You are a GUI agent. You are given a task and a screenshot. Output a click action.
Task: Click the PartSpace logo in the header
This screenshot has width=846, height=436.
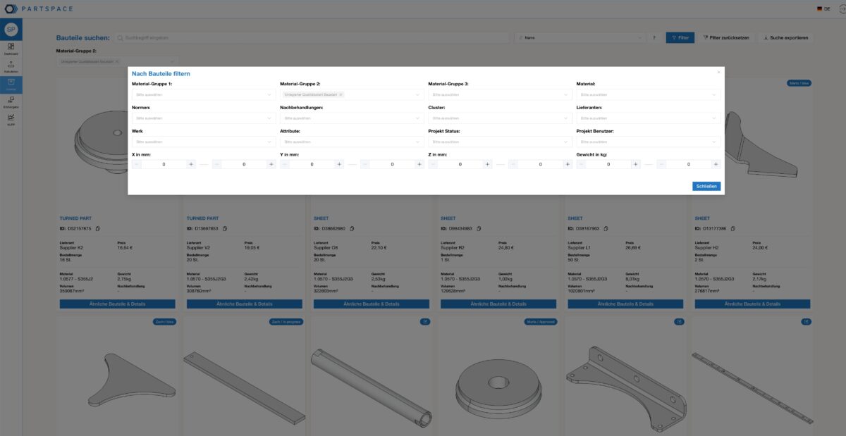[x=39, y=8]
